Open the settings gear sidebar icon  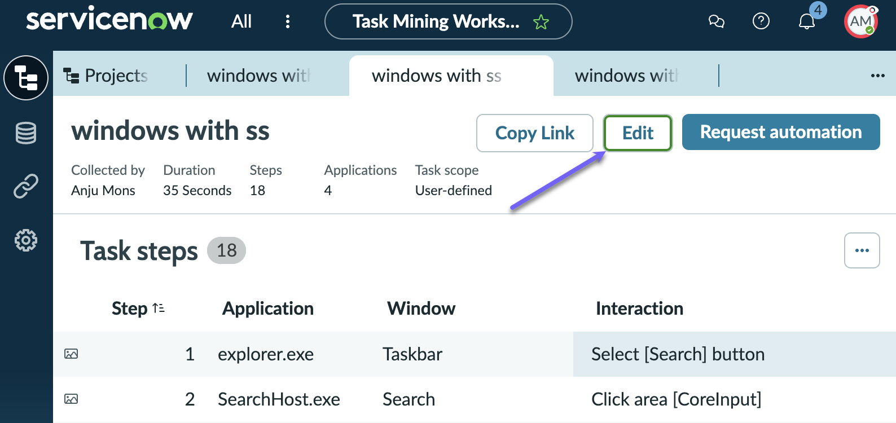tap(26, 240)
